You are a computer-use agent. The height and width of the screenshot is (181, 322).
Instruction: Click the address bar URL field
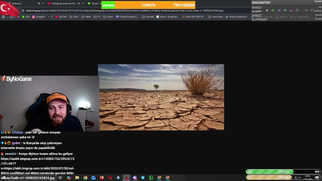pos(125,11)
